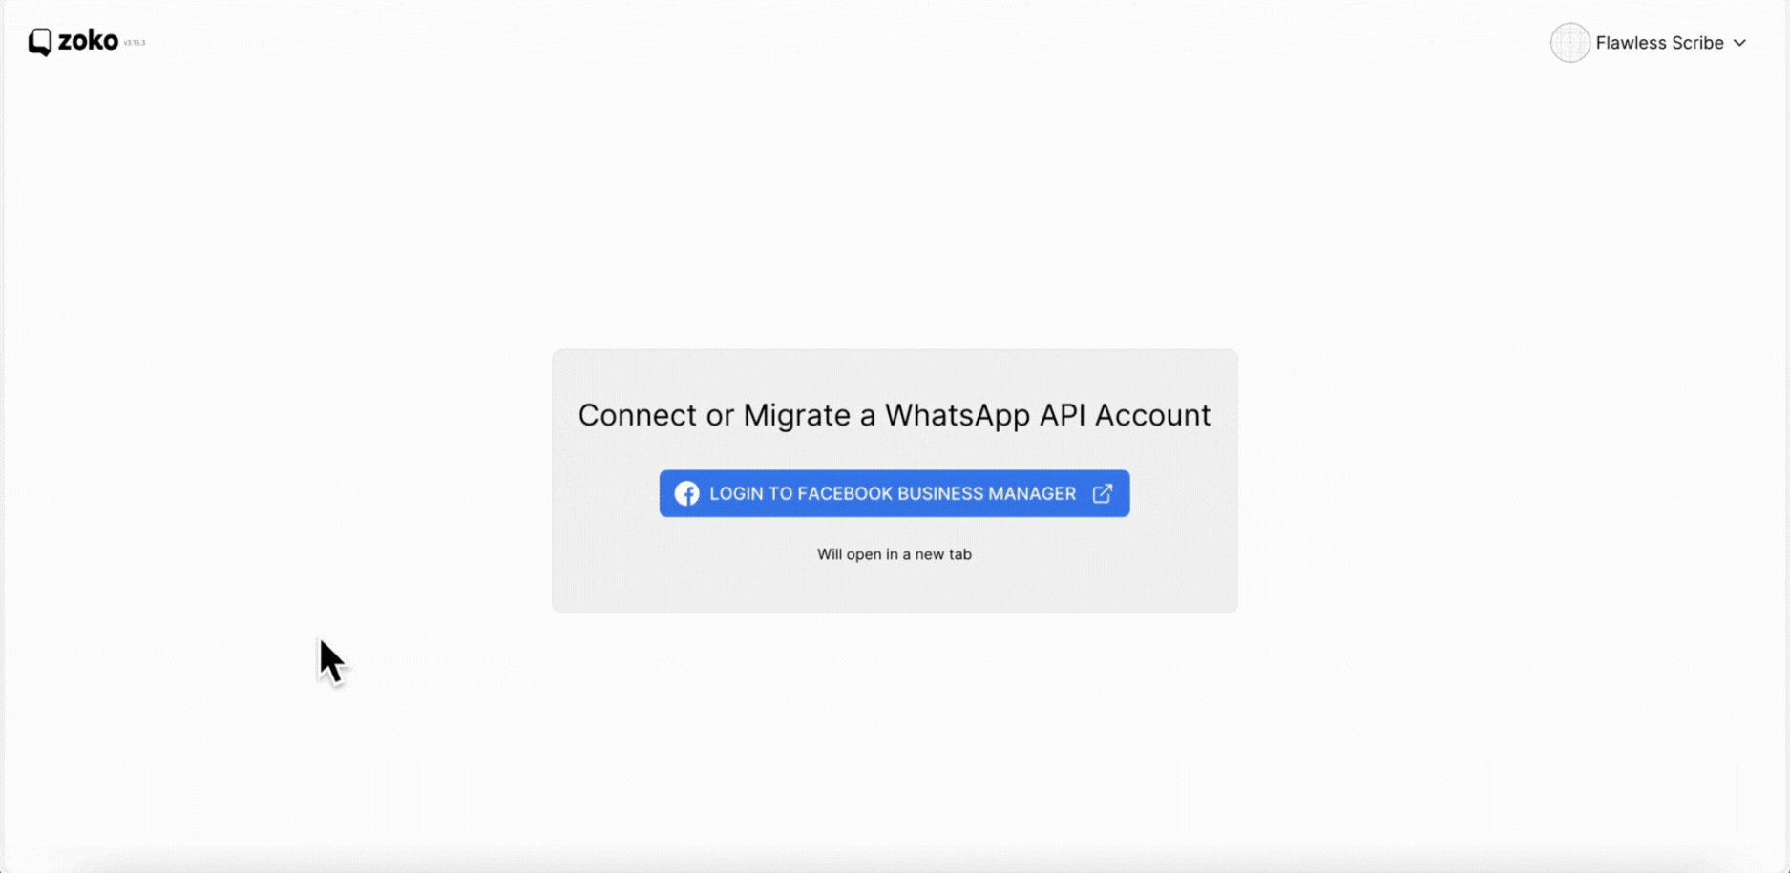Click the word 'Connect' in card heading

tap(638, 415)
